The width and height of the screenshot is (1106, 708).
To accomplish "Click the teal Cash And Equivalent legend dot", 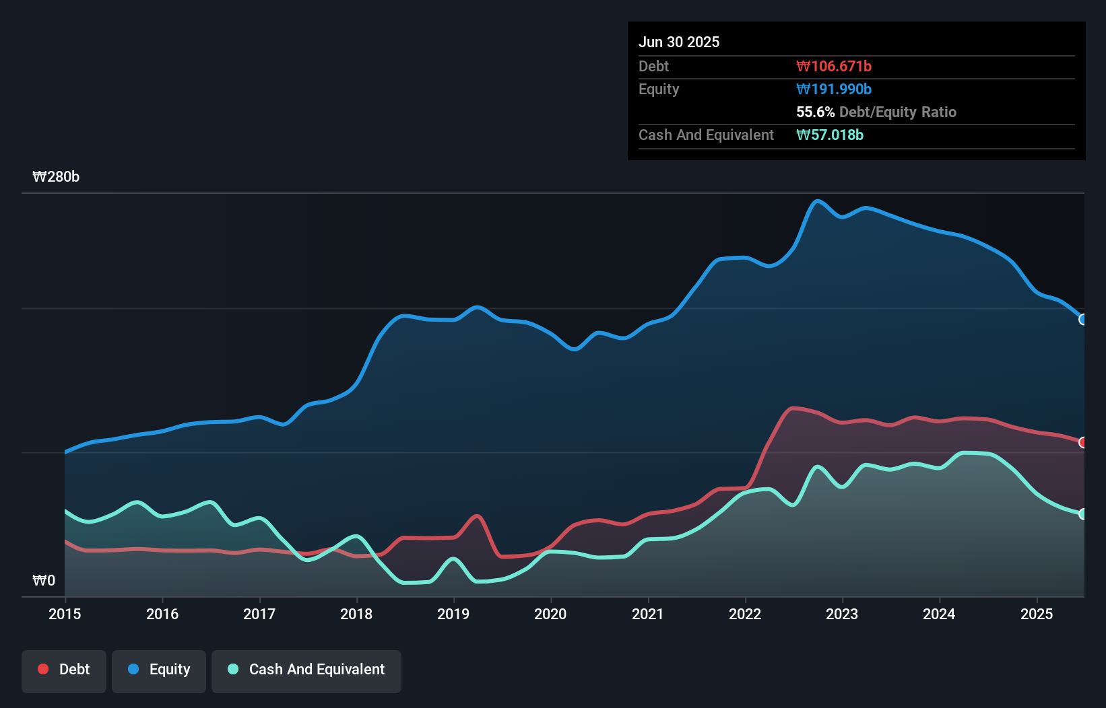I will pyautogui.click(x=232, y=669).
